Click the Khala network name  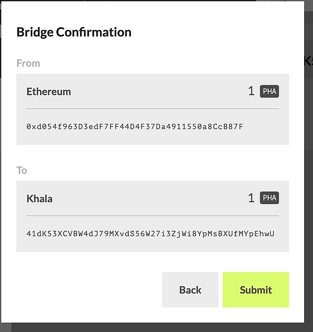pos(40,198)
